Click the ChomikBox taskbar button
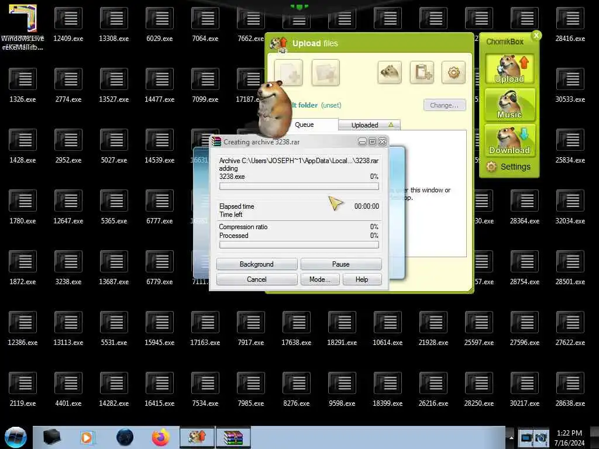 pyautogui.click(x=197, y=437)
